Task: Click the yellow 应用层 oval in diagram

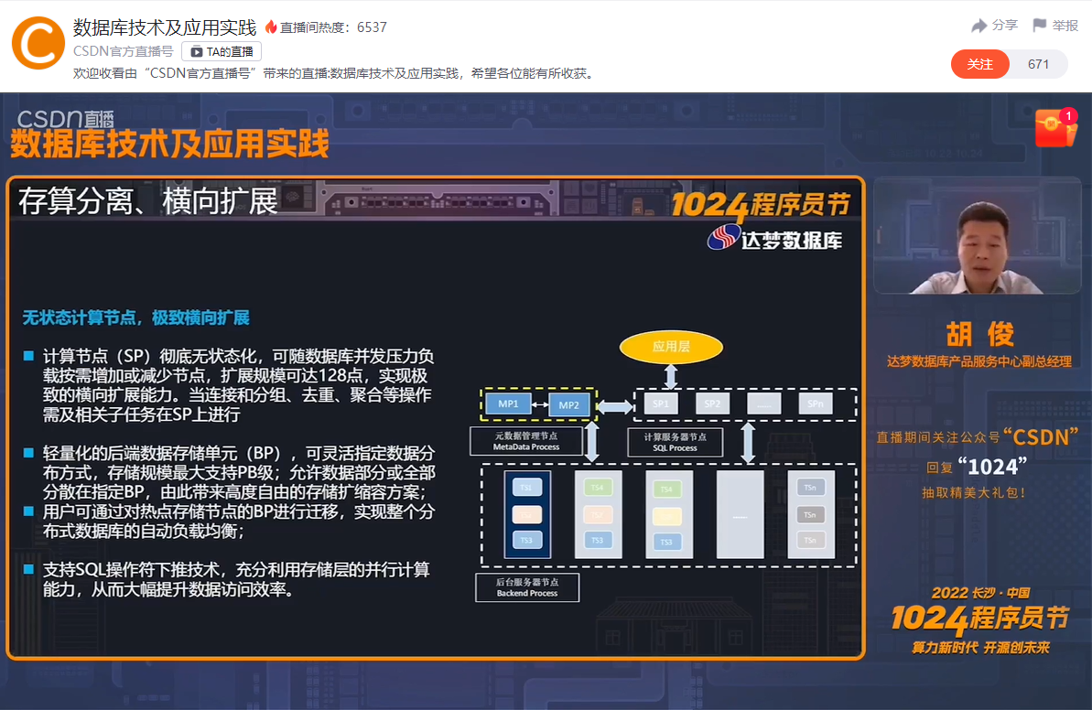Action: [671, 347]
